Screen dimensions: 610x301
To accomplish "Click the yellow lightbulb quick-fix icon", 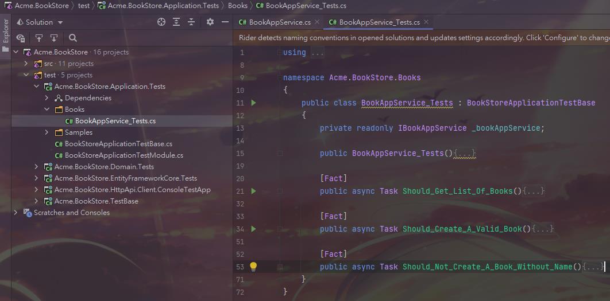I will (x=253, y=267).
